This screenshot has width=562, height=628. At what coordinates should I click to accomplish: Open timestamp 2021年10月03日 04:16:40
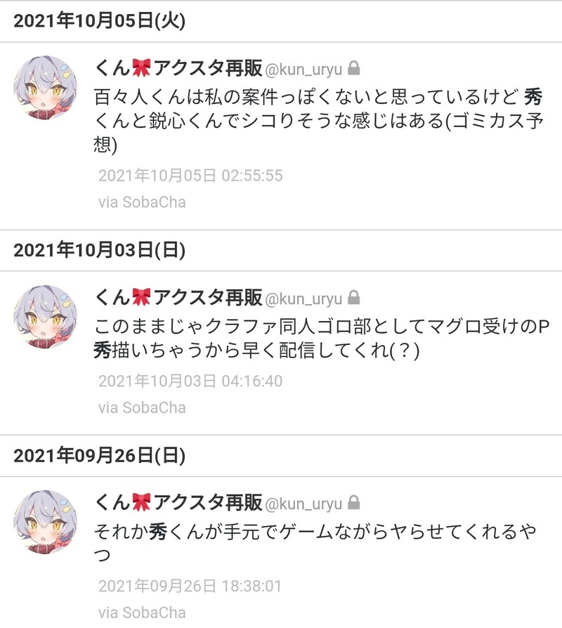190,381
